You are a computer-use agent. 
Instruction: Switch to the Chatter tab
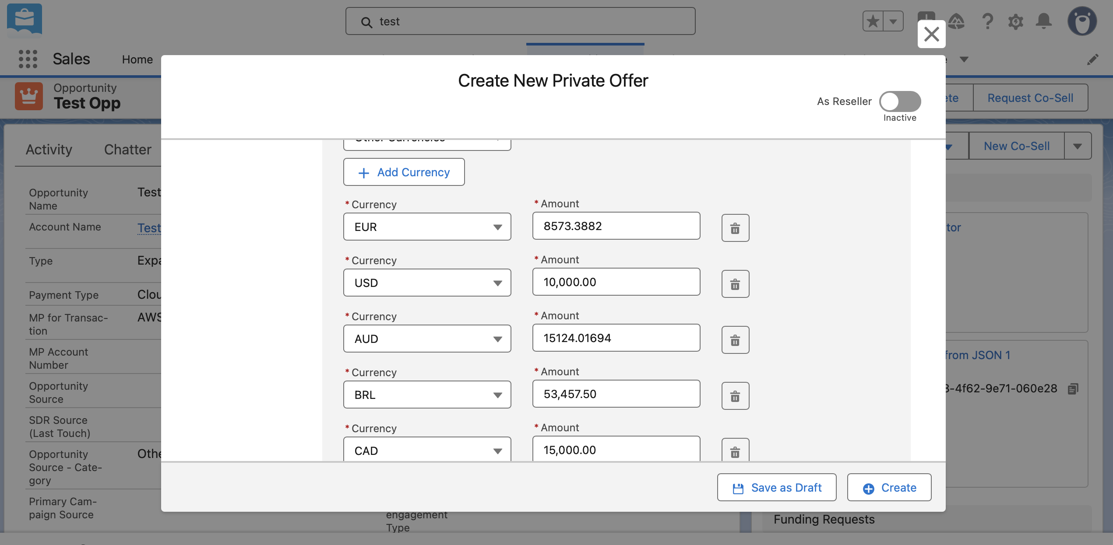pos(127,150)
